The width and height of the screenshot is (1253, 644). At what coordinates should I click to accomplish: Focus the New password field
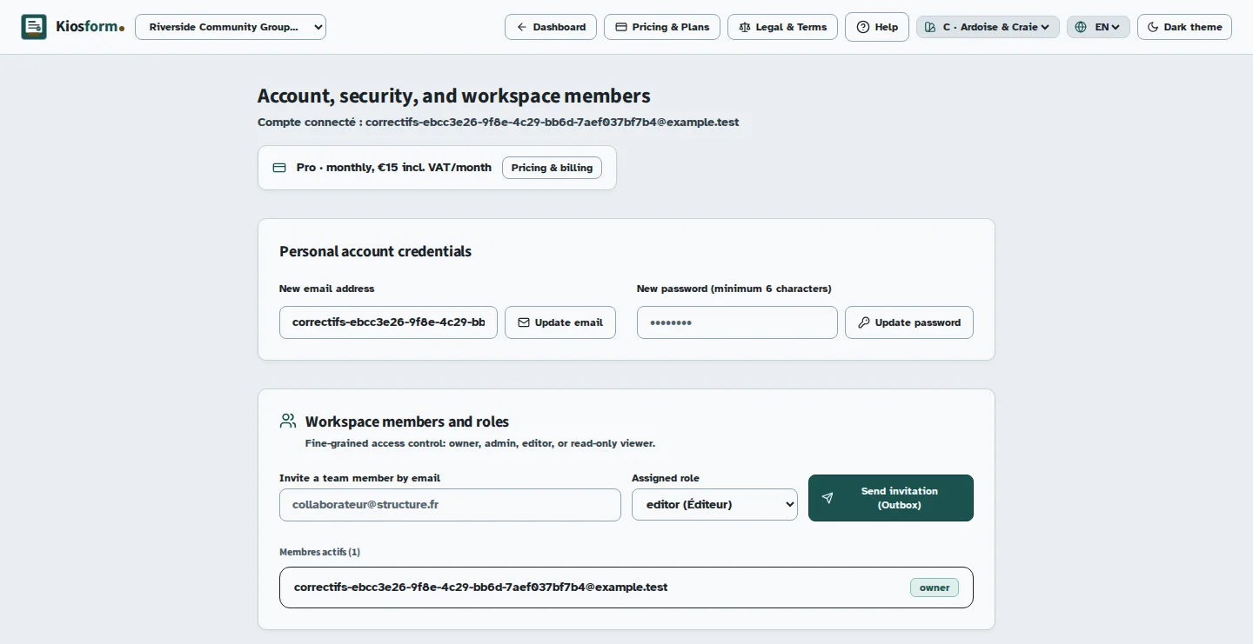[x=737, y=322]
